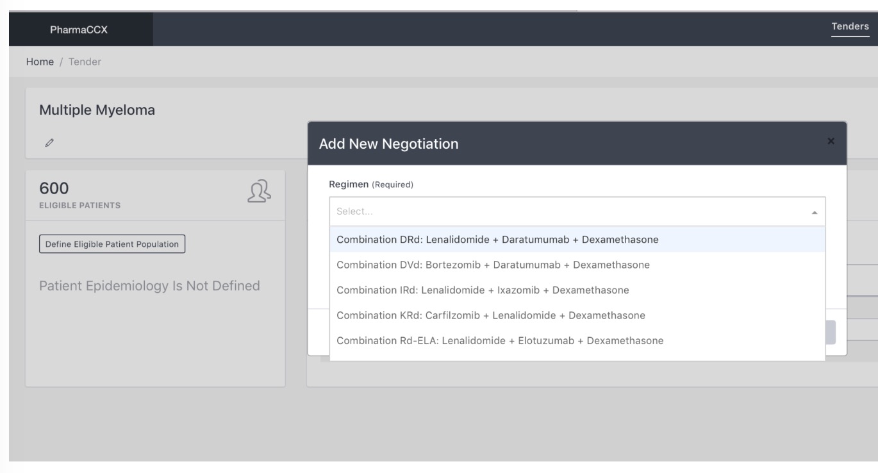
Task: Collapse the Regimen dropdown using its arrow
Action: point(814,212)
